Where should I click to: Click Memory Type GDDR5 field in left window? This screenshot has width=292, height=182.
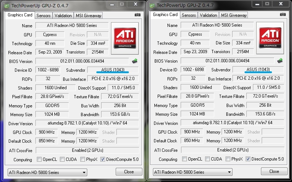(x=52, y=106)
